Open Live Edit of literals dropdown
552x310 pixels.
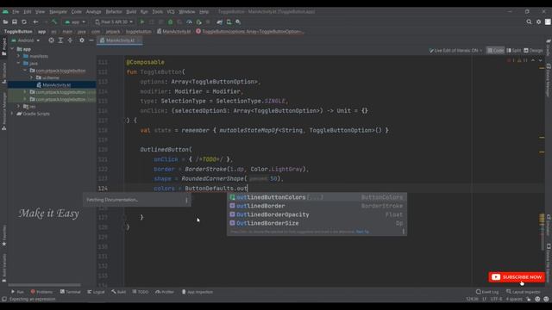click(455, 51)
